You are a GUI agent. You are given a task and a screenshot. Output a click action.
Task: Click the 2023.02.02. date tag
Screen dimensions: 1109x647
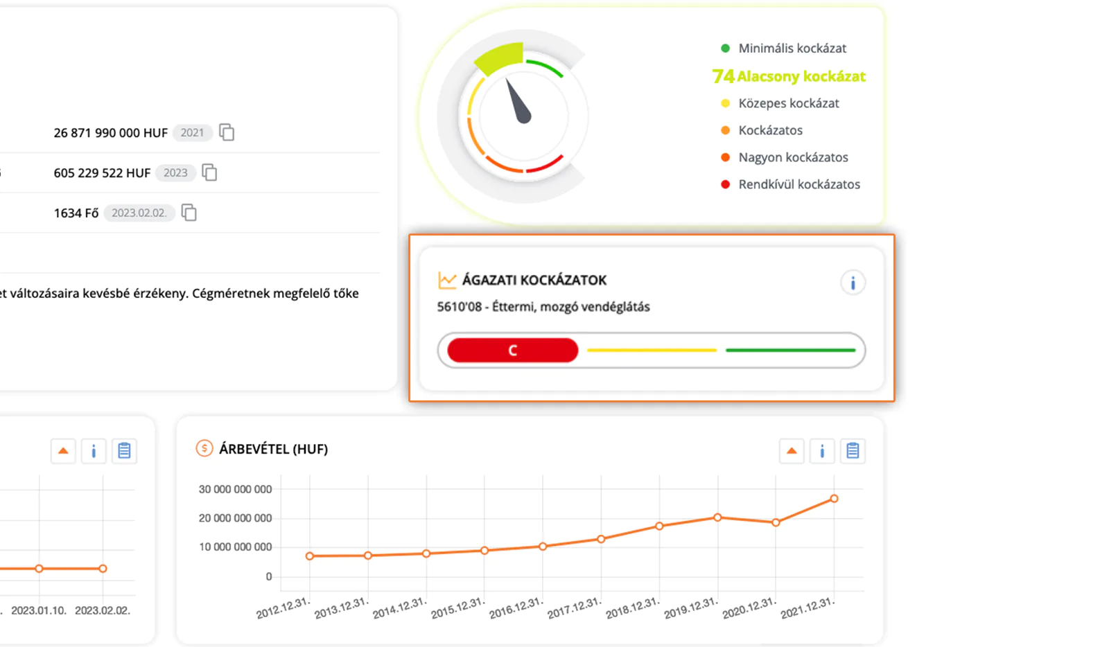click(139, 213)
